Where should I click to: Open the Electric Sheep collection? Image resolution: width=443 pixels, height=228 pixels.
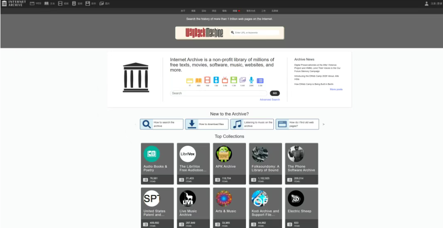tap(302, 208)
